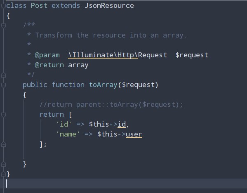Click the 'name' string key
This screenshot has height=193, width=247.
click(68, 134)
